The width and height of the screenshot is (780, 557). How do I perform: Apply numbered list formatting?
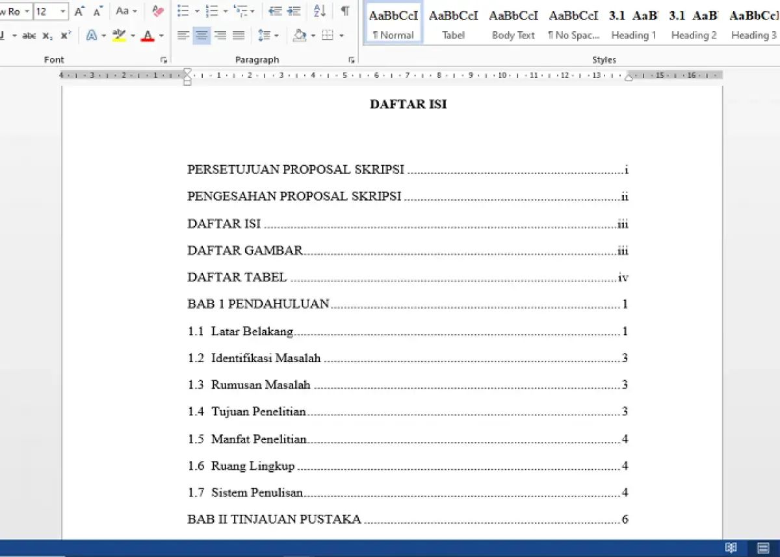(211, 11)
